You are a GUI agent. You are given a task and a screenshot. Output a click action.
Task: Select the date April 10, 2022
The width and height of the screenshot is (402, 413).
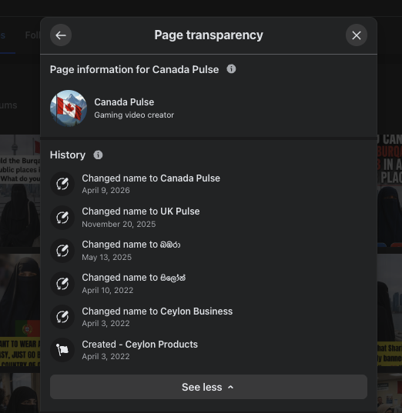point(107,290)
